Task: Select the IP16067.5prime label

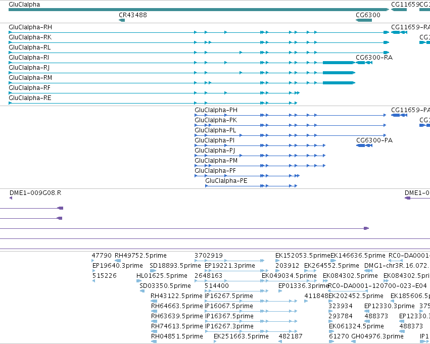Action: tap(229, 306)
